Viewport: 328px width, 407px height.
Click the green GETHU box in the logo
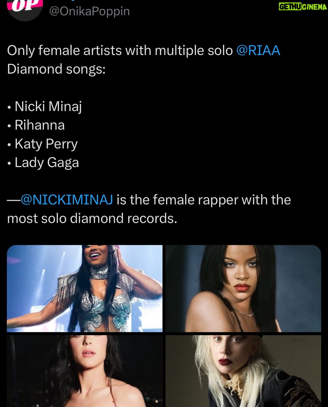coord(290,7)
